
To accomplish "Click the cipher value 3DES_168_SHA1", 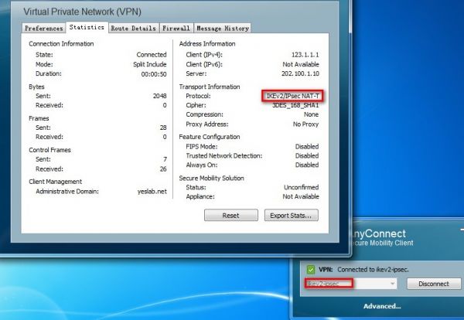I will (295, 105).
